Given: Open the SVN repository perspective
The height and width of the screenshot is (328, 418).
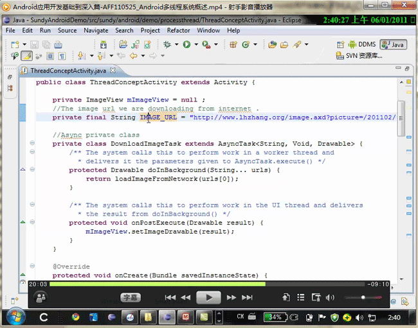Looking at the screenshot, I should pos(359,56).
